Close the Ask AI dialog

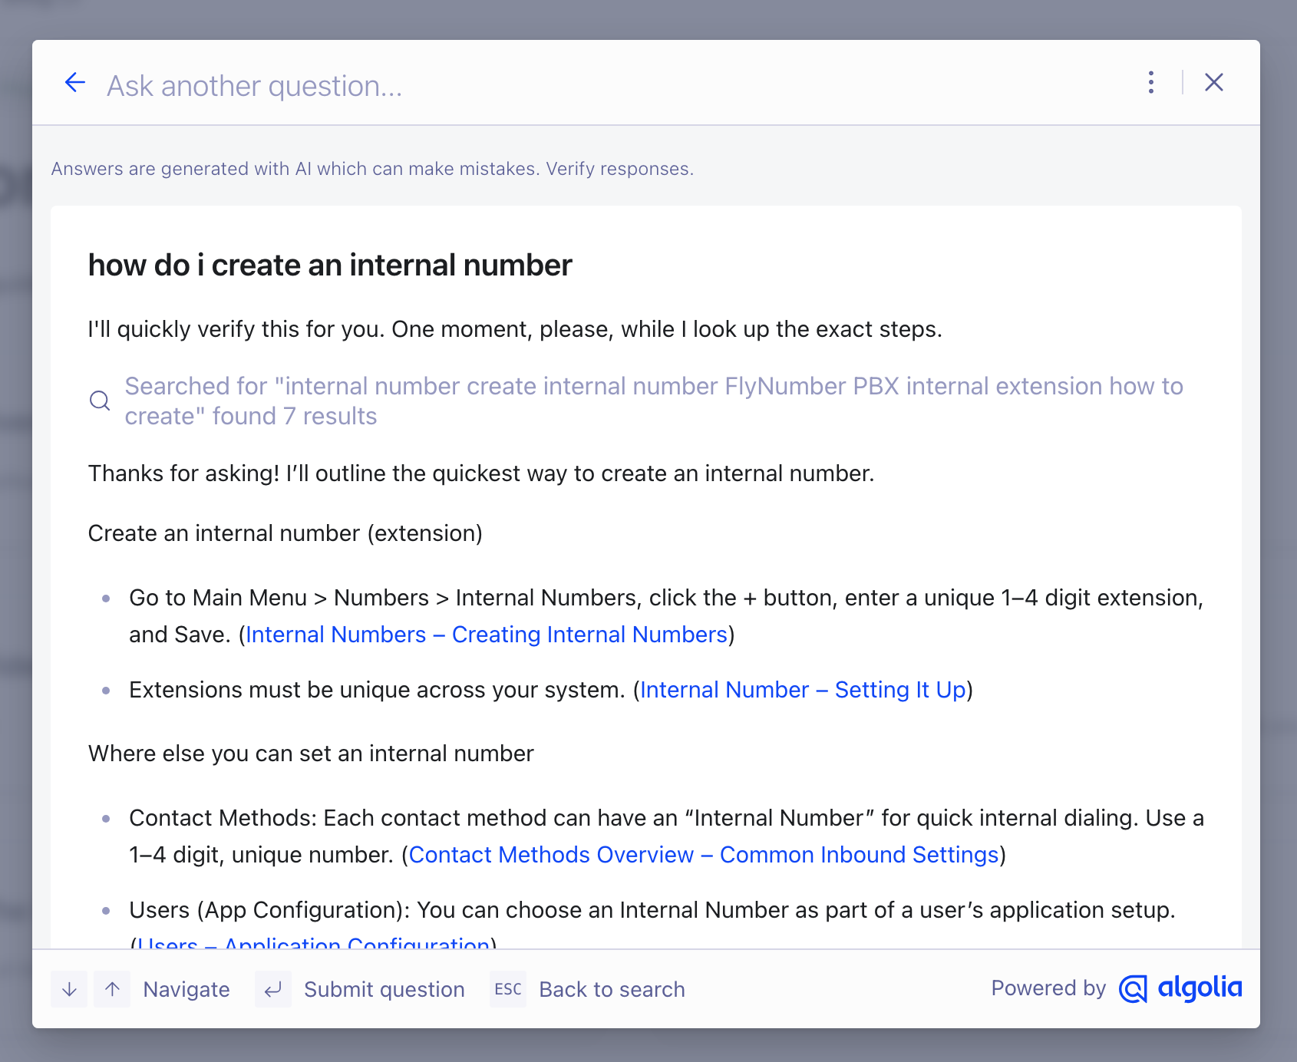point(1213,83)
